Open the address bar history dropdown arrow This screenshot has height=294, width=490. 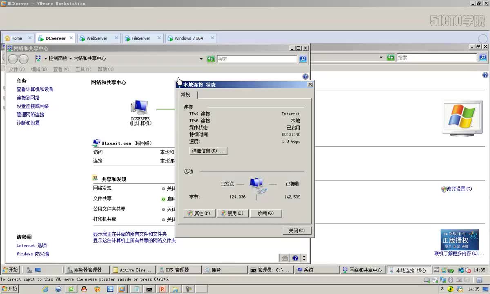click(201, 59)
